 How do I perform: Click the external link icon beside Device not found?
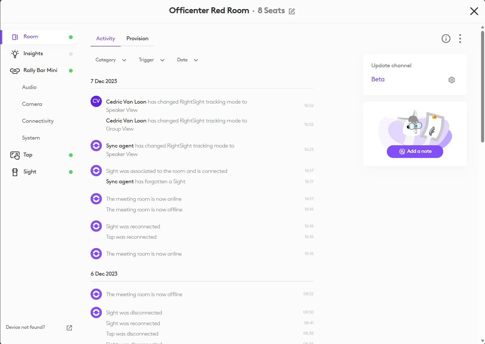click(x=69, y=328)
